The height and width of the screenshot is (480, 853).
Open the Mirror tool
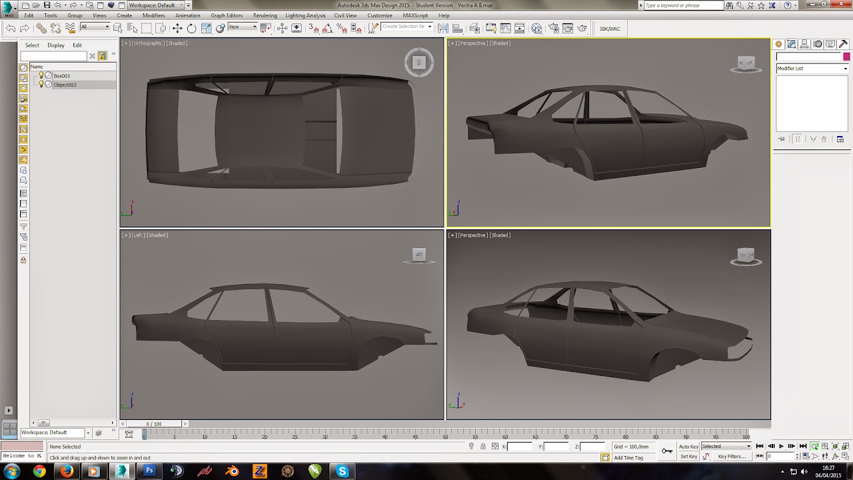pos(442,28)
